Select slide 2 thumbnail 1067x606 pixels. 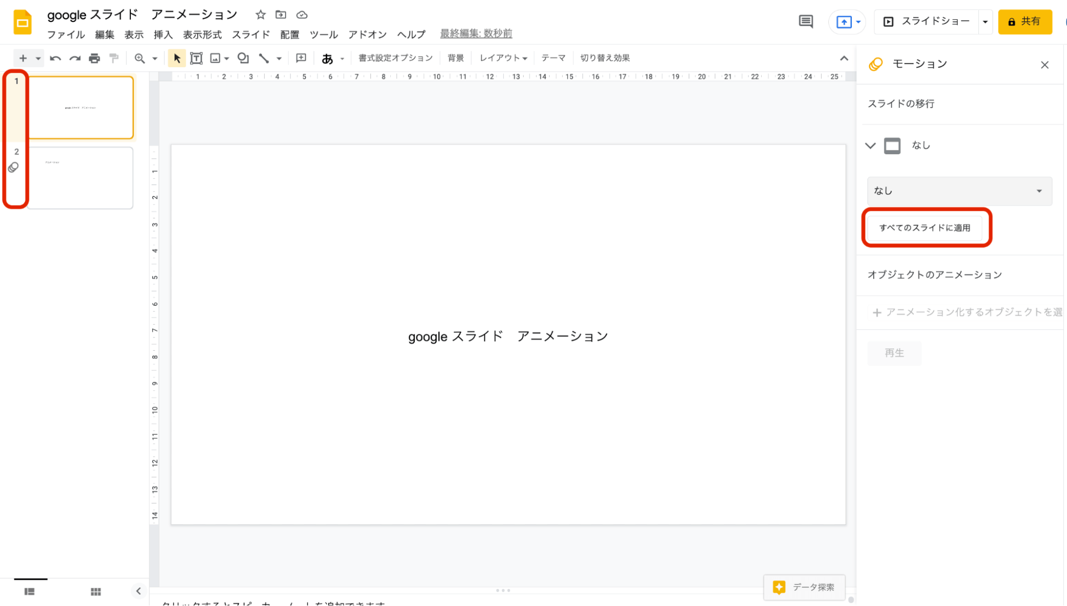click(x=81, y=178)
